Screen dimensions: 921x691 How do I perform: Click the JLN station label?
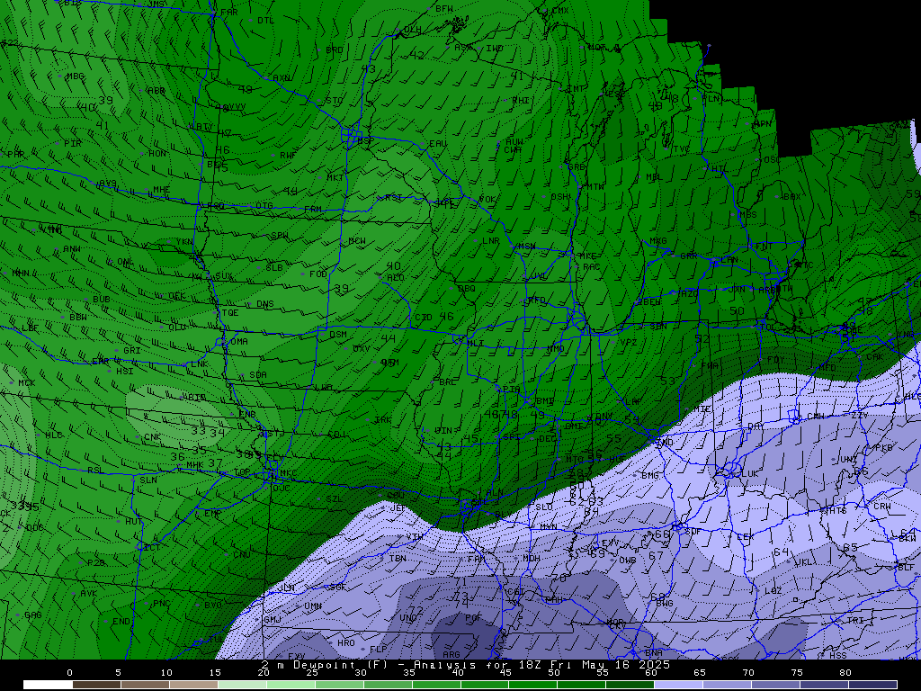(x=287, y=588)
